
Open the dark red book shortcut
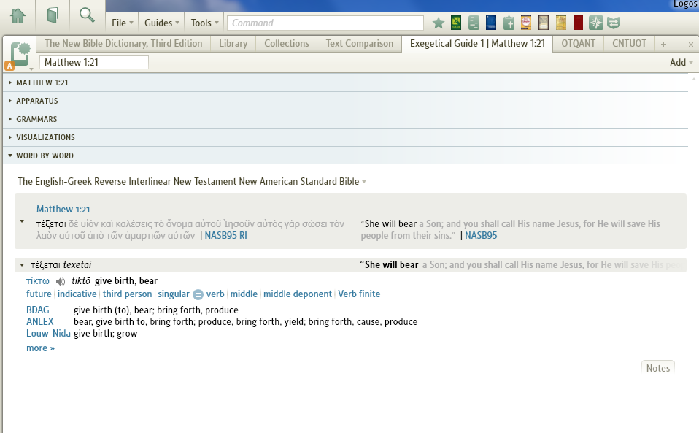coord(578,23)
